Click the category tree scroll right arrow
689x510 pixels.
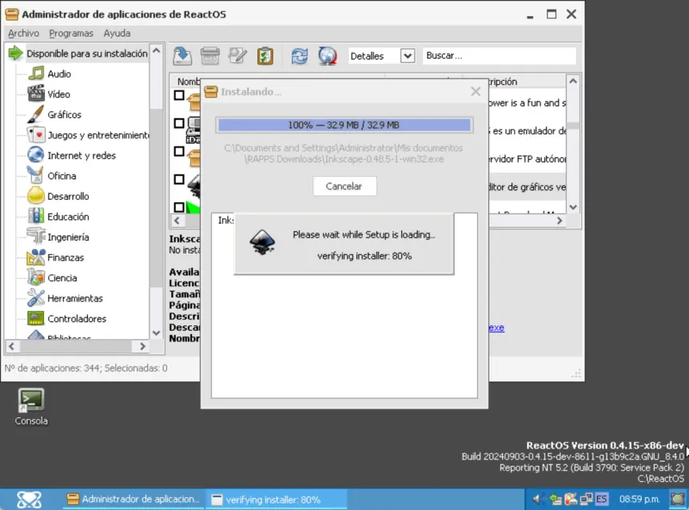(x=142, y=346)
